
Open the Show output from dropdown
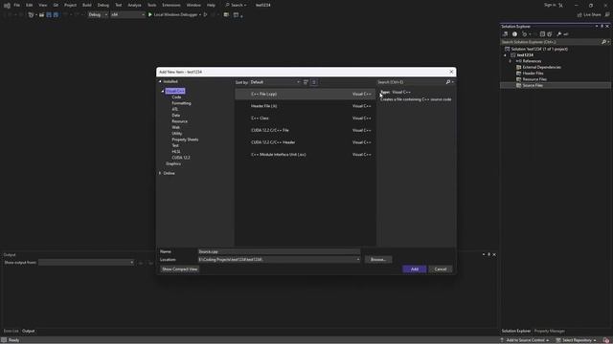click(x=86, y=263)
